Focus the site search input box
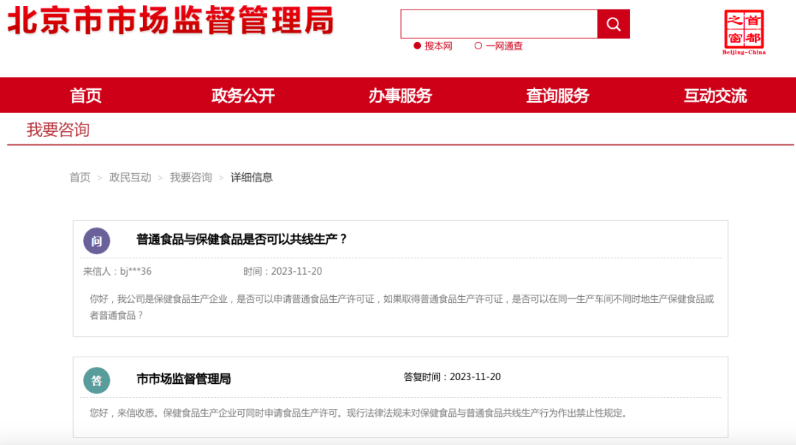Viewport: 796px width, 445px height. click(499, 24)
